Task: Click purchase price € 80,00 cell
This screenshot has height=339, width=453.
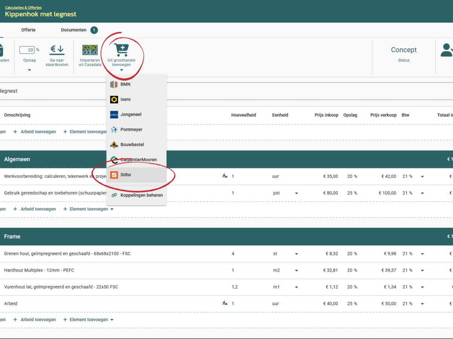Action: [331, 193]
